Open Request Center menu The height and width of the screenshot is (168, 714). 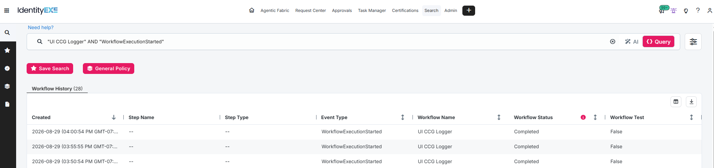310,10
